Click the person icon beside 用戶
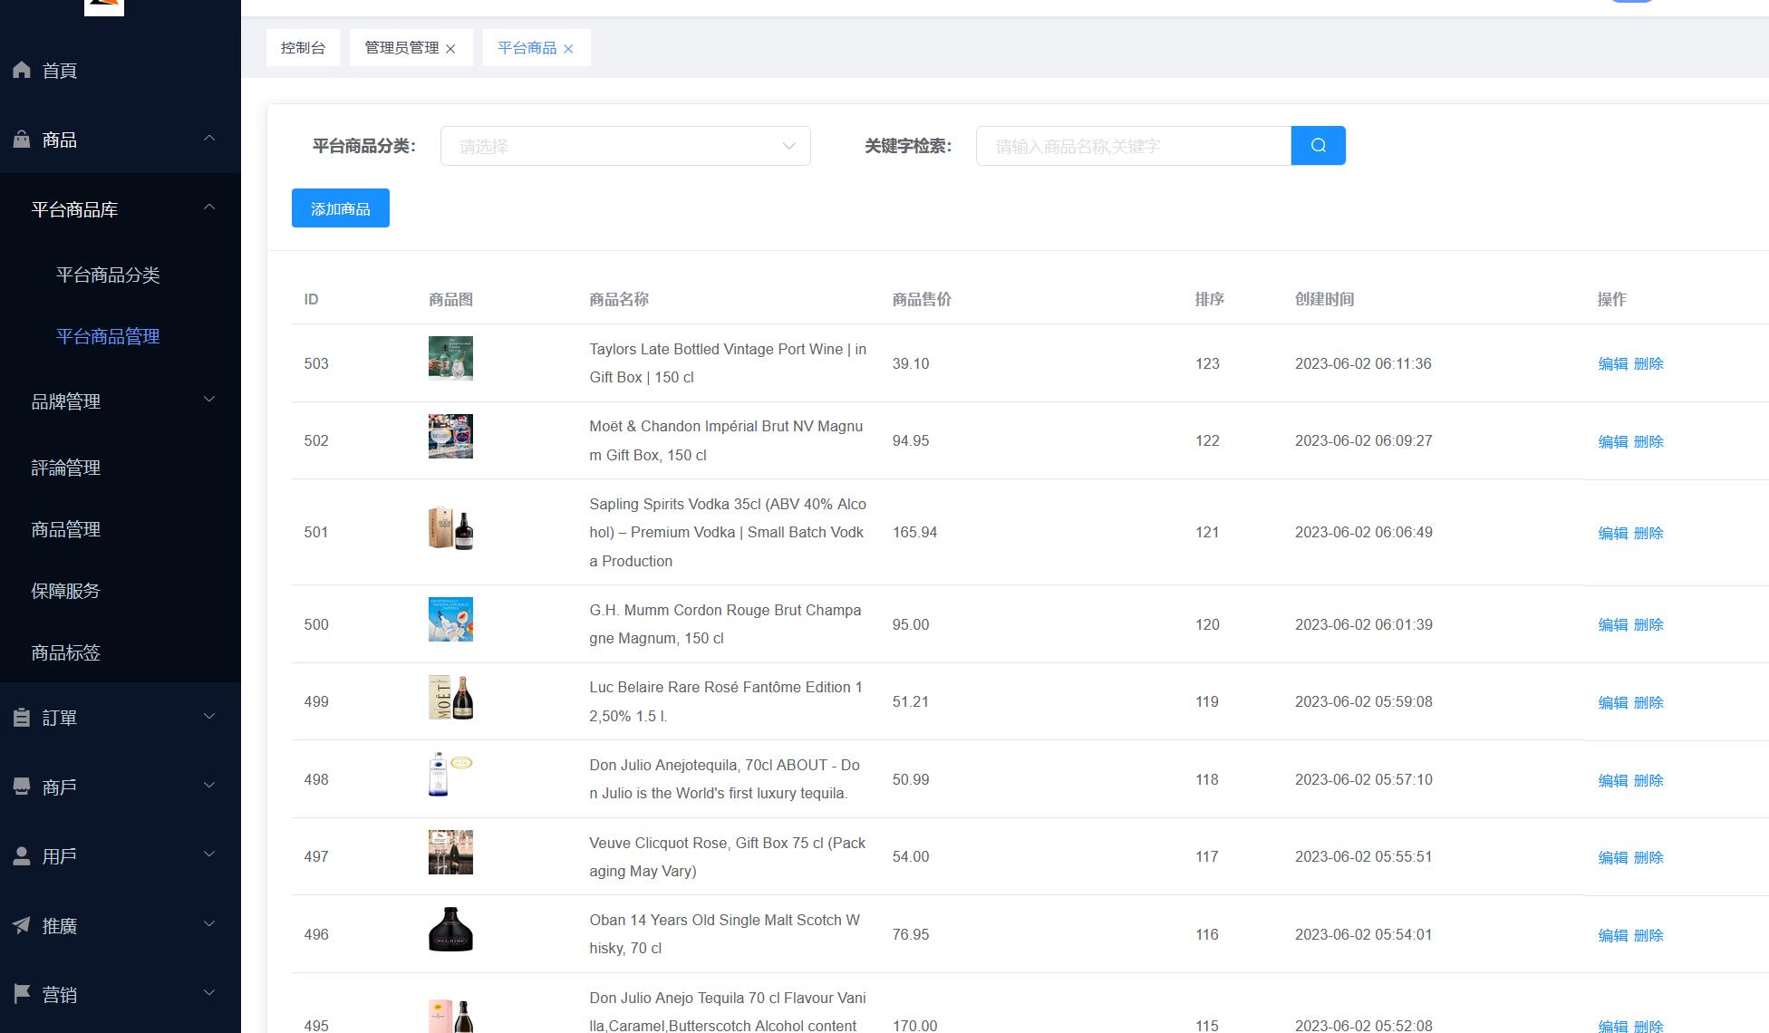The width and height of the screenshot is (1769, 1033). [x=22, y=856]
